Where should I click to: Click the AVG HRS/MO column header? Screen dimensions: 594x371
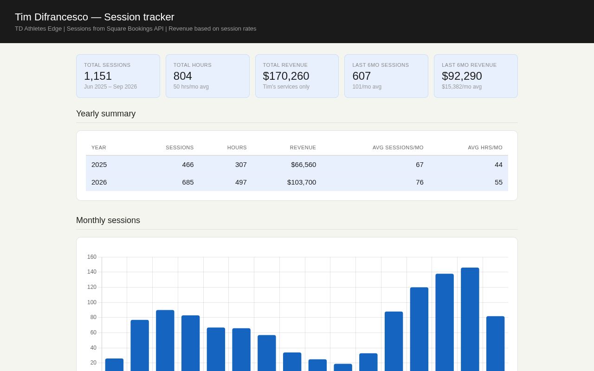(x=485, y=147)
